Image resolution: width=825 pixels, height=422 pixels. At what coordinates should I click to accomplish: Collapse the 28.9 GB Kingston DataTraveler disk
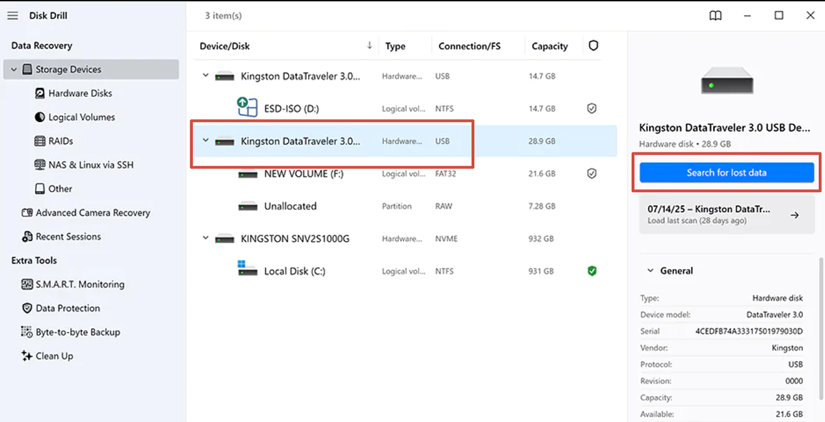point(205,141)
